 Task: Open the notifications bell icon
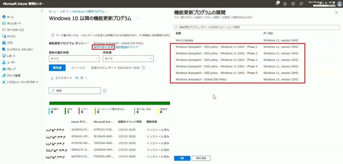coord(277,4)
